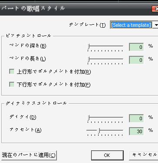Close the パートの歌唱スタイル dialog window
The height and width of the screenshot is (163, 158).
[155, 9]
